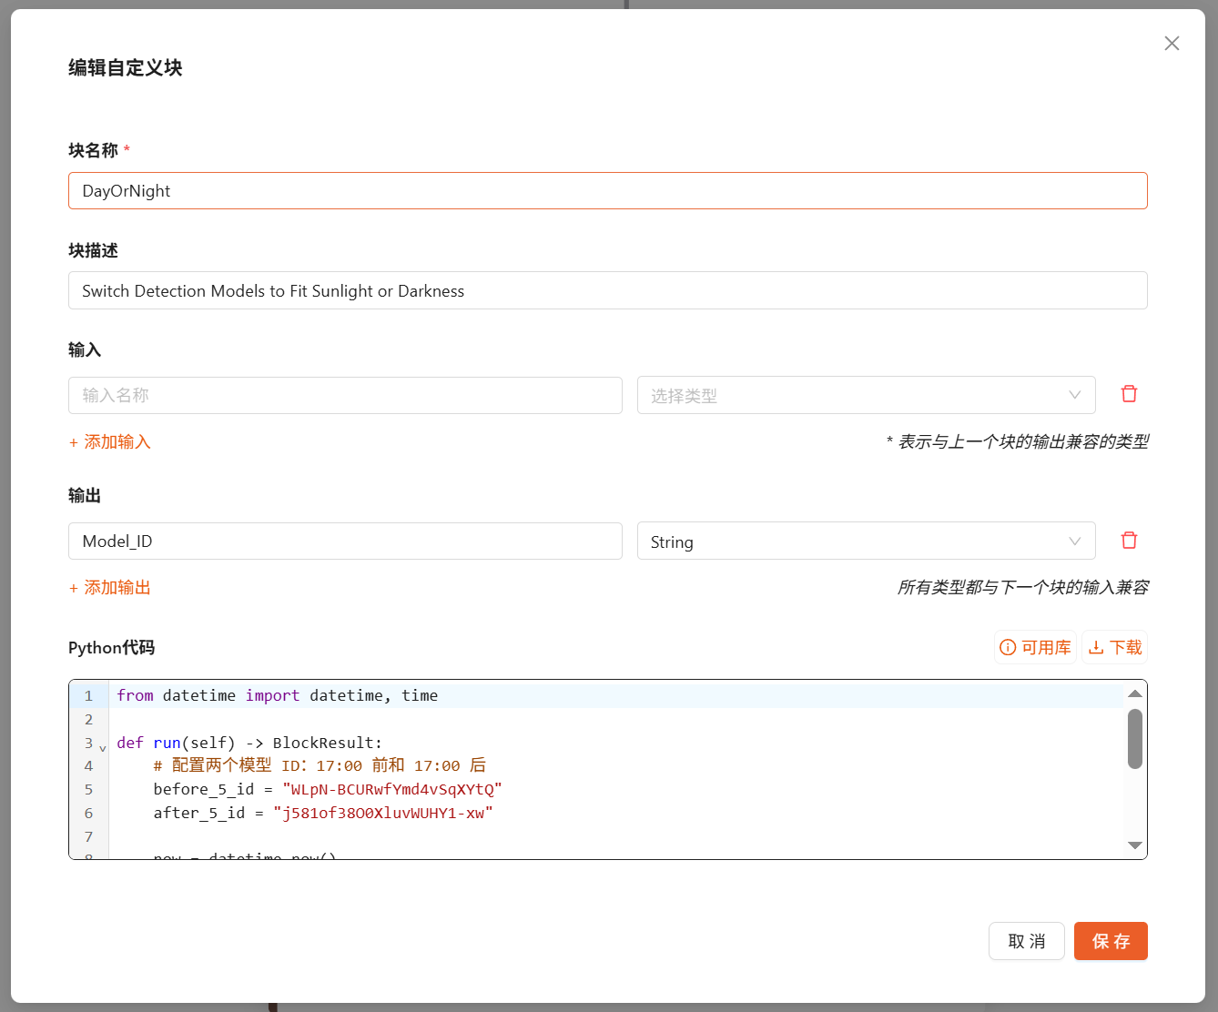Screen dimensions: 1218x1012
Task: Click the Model_ID output name field
Action: coord(345,541)
